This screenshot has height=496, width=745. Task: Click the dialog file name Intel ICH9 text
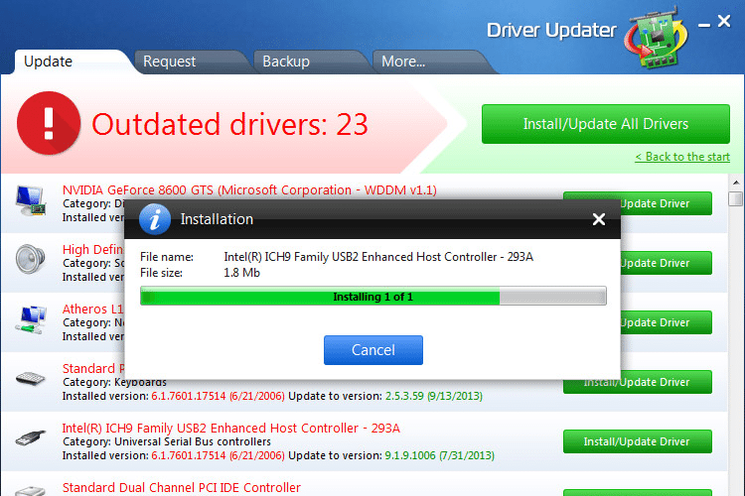click(378, 257)
